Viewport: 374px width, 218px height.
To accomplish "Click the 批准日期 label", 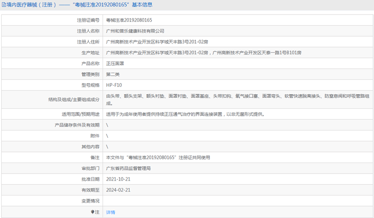I will pos(90,179).
